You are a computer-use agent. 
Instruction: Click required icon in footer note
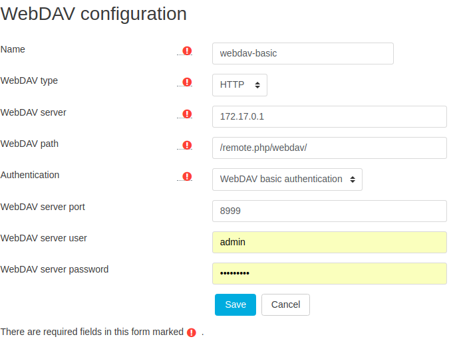click(192, 332)
